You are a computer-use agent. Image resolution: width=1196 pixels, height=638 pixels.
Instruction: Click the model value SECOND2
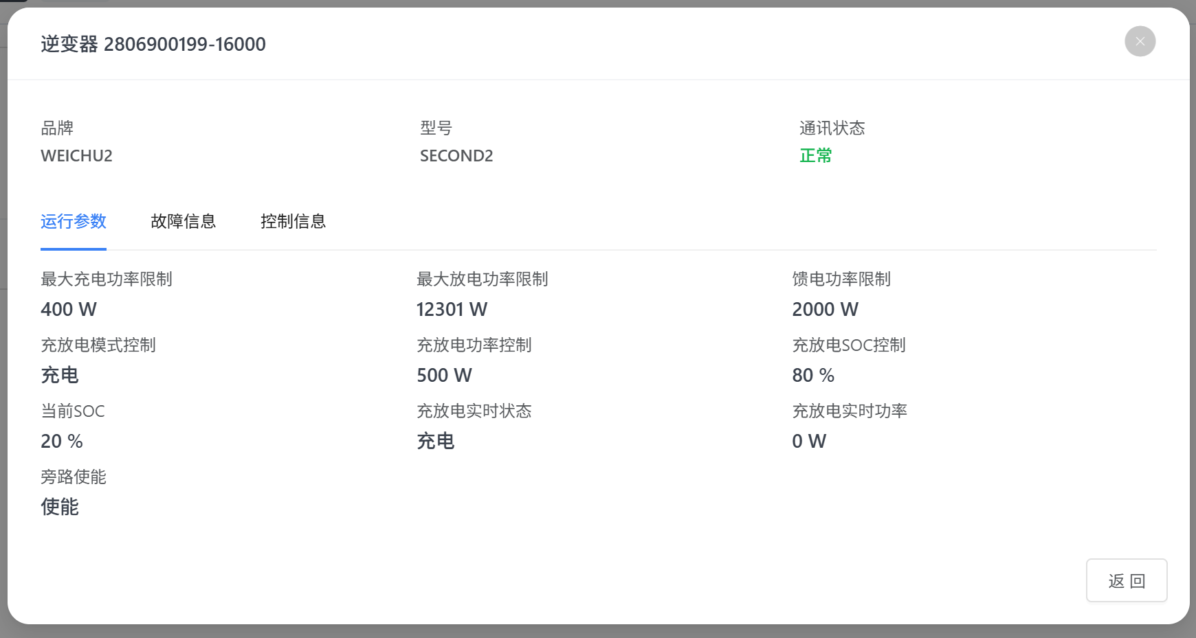(456, 156)
